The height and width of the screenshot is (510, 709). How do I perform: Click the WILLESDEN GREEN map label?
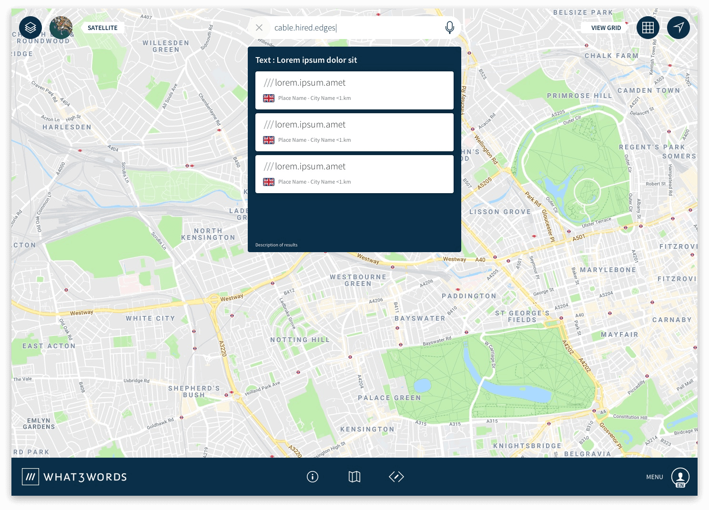tap(166, 46)
